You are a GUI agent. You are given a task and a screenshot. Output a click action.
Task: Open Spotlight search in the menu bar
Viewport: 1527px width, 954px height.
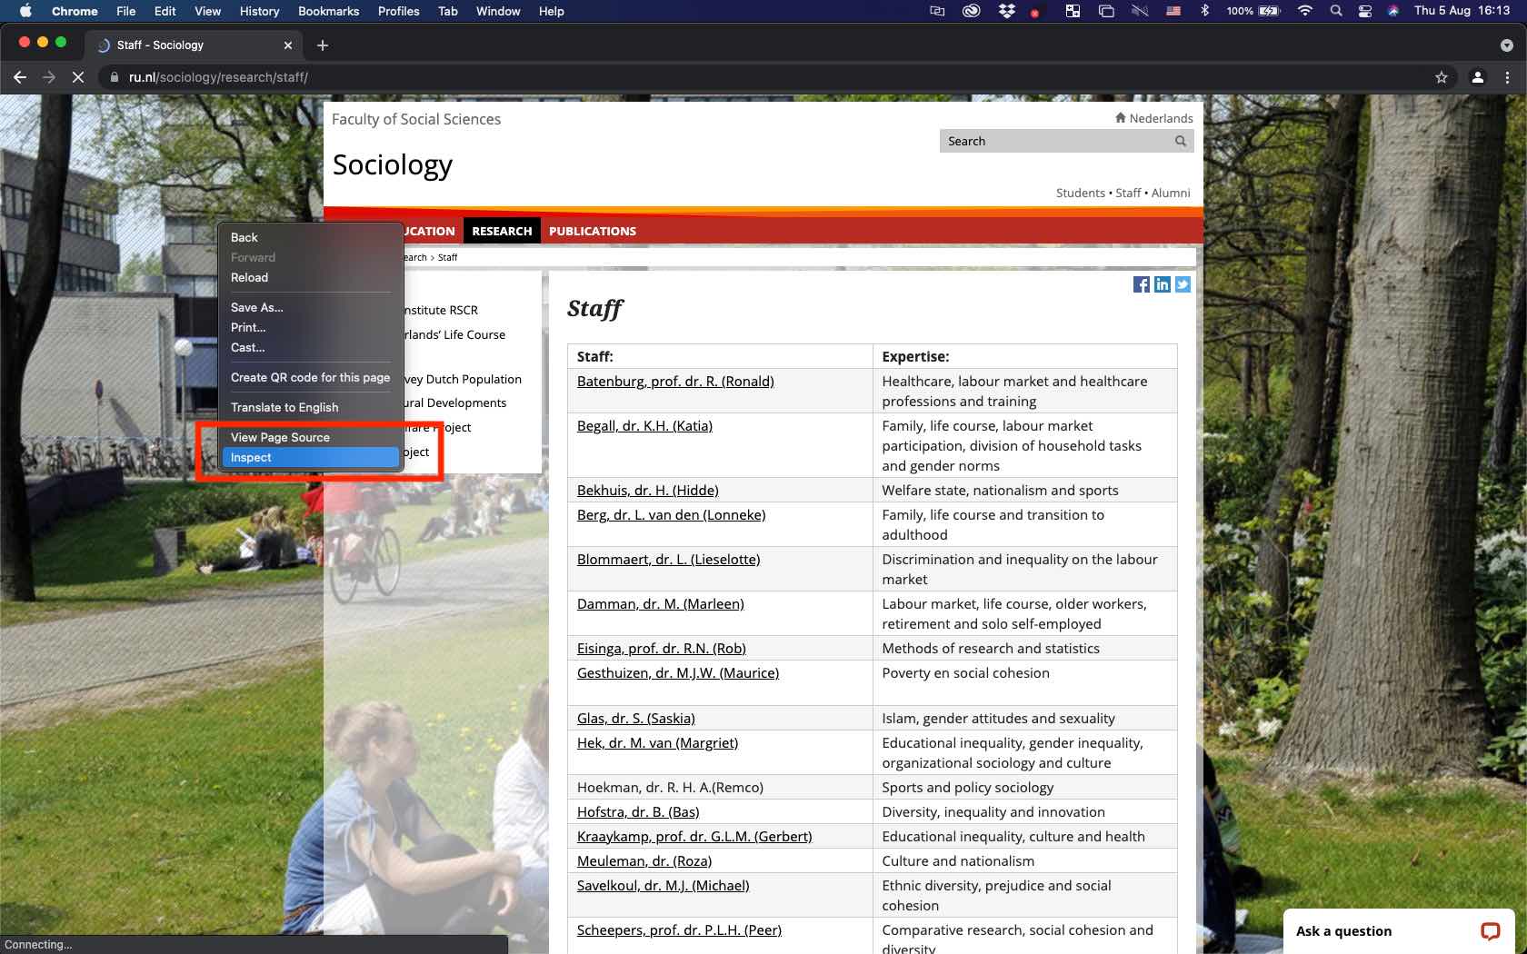[1335, 11]
